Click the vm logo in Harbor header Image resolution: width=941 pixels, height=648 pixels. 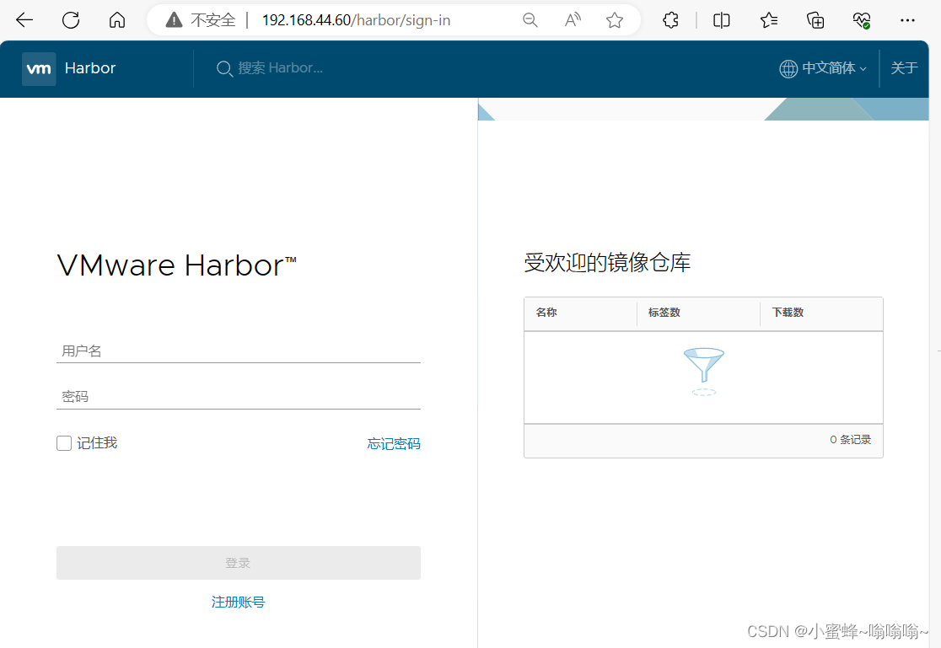click(39, 69)
